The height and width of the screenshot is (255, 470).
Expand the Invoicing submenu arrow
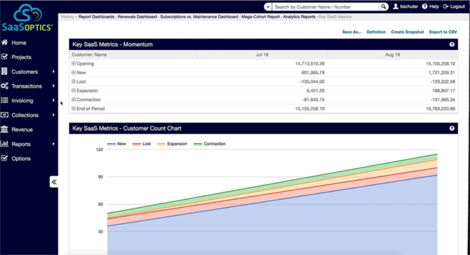coord(53,100)
